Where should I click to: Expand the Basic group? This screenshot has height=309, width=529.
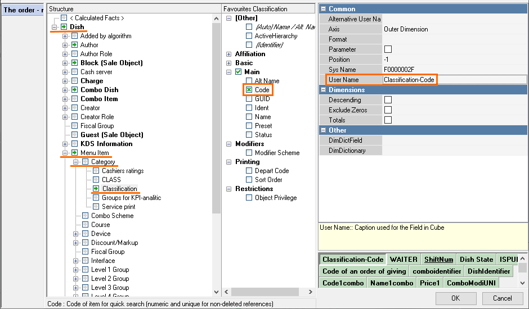(x=228, y=63)
